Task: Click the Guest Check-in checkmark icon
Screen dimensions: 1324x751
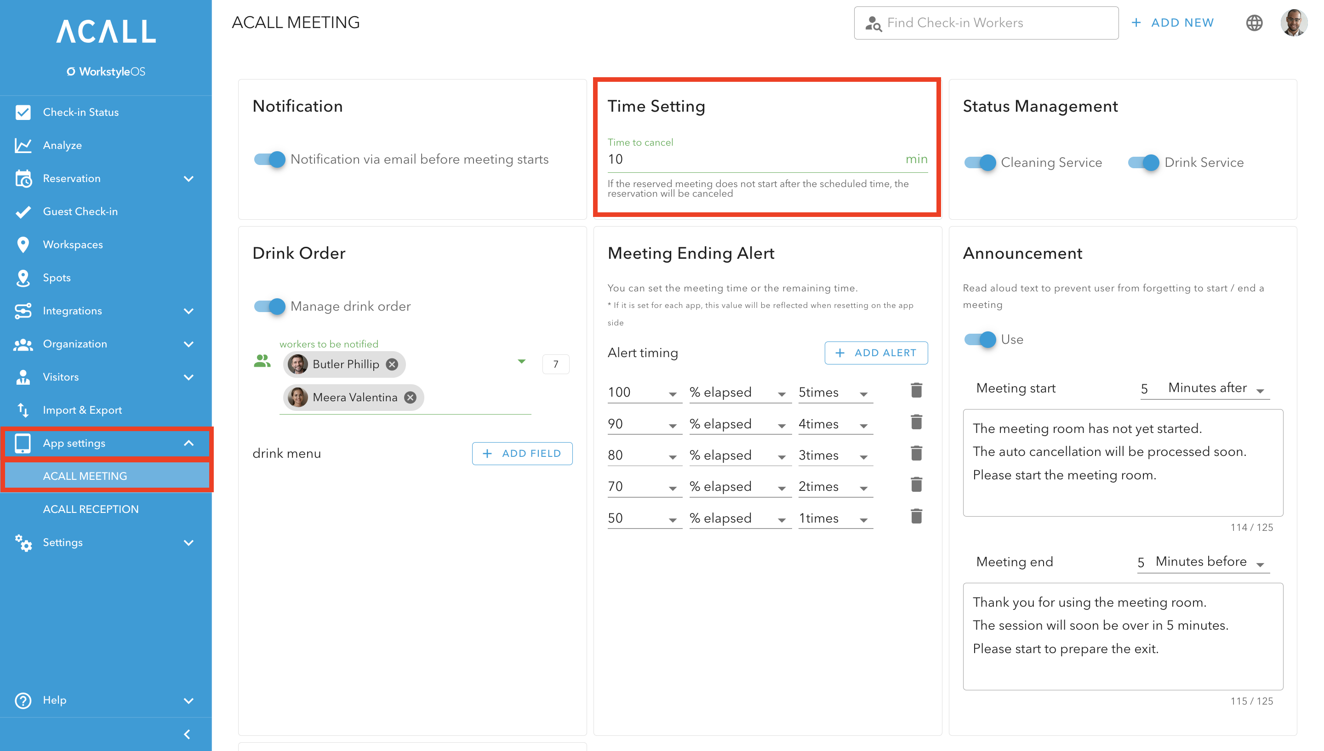Action: 23,211
